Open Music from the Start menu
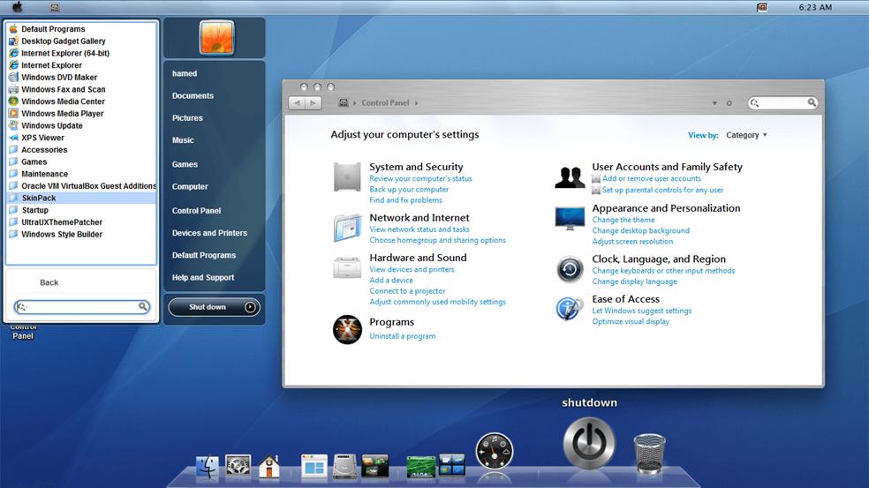 183,140
